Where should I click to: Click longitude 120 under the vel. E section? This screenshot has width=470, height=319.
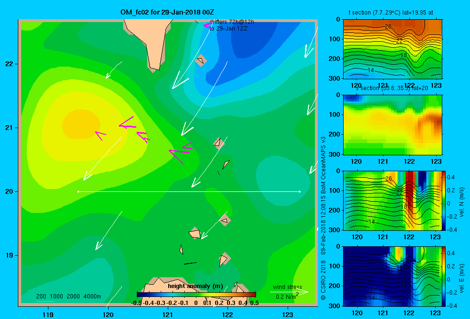pos(357,313)
